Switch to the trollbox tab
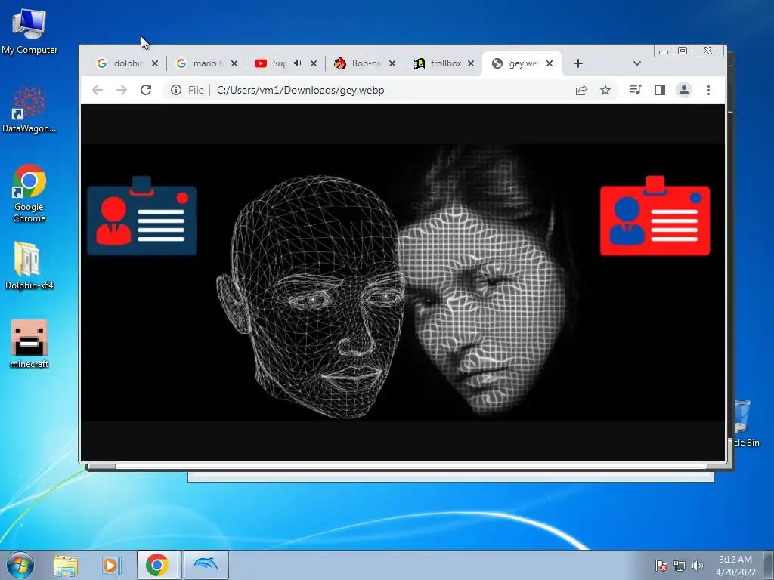The image size is (774, 580). pyautogui.click(x=444, y=63)
